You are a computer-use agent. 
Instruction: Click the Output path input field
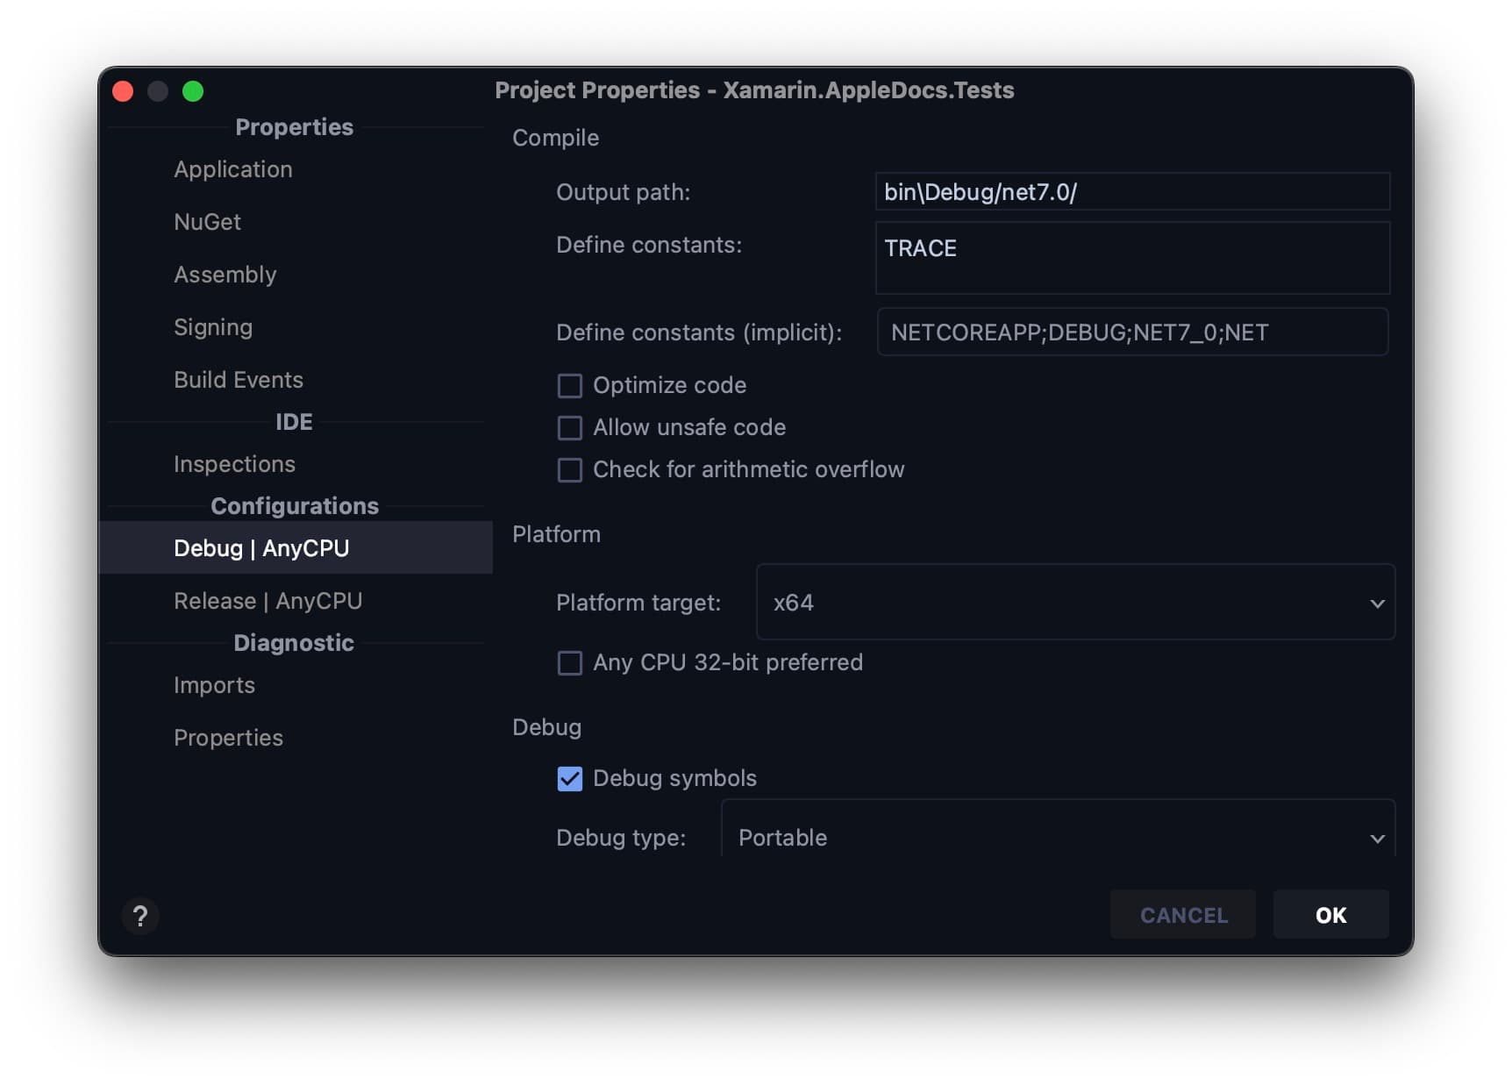[1133, 192]
